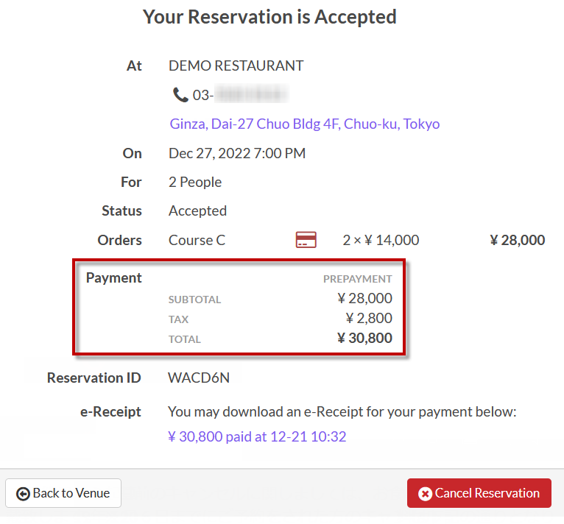The height and width of the screenshot is (524, 564).
Task: Click the payment total ¥ 30,800
Action: point(364,339)
